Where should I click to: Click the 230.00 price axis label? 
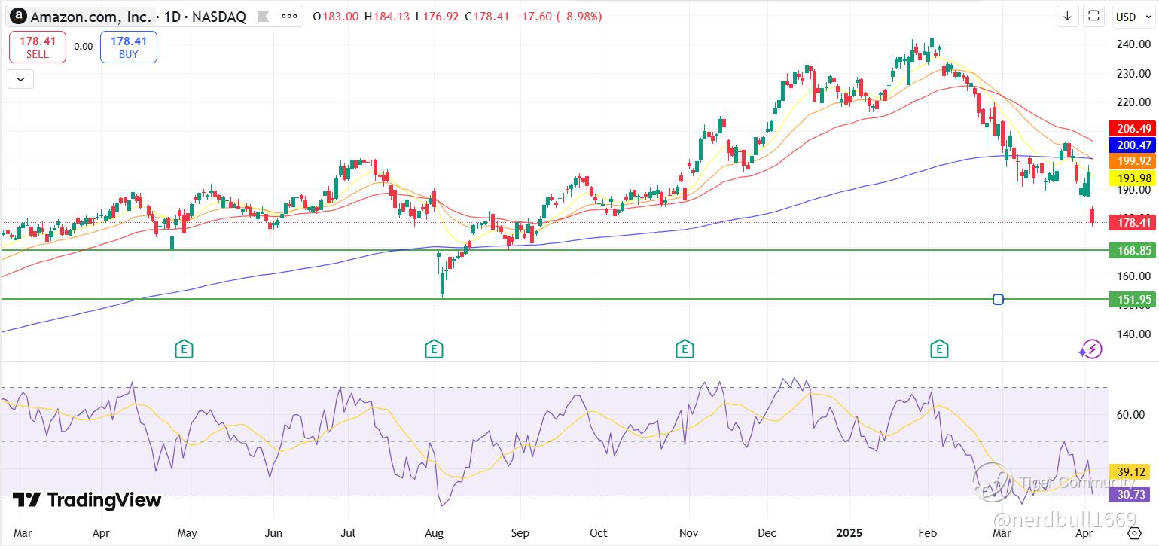tap(1134, 74)
